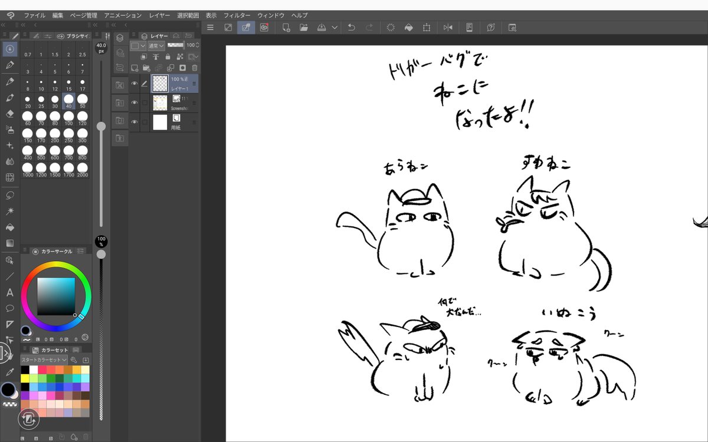This screenshot has width=708, height=442.
Task: Select brush size 0.7
Action: [28, 50]
